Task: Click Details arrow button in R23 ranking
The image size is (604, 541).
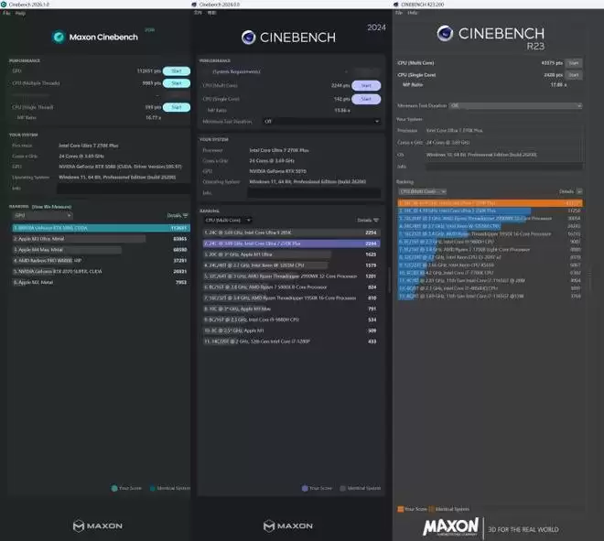Action: pyautogui.click(x=577, y=191)
